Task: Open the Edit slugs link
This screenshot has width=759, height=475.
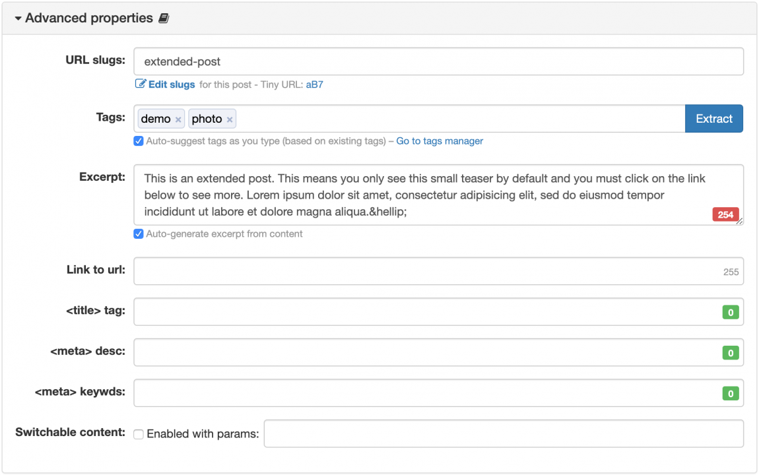Action: pyautogui.click(x=172, y=84)
